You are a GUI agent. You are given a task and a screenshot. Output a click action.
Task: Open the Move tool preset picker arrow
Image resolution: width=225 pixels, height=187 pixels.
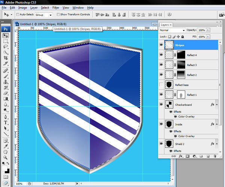pyautogui.click(x=12, y=15)
